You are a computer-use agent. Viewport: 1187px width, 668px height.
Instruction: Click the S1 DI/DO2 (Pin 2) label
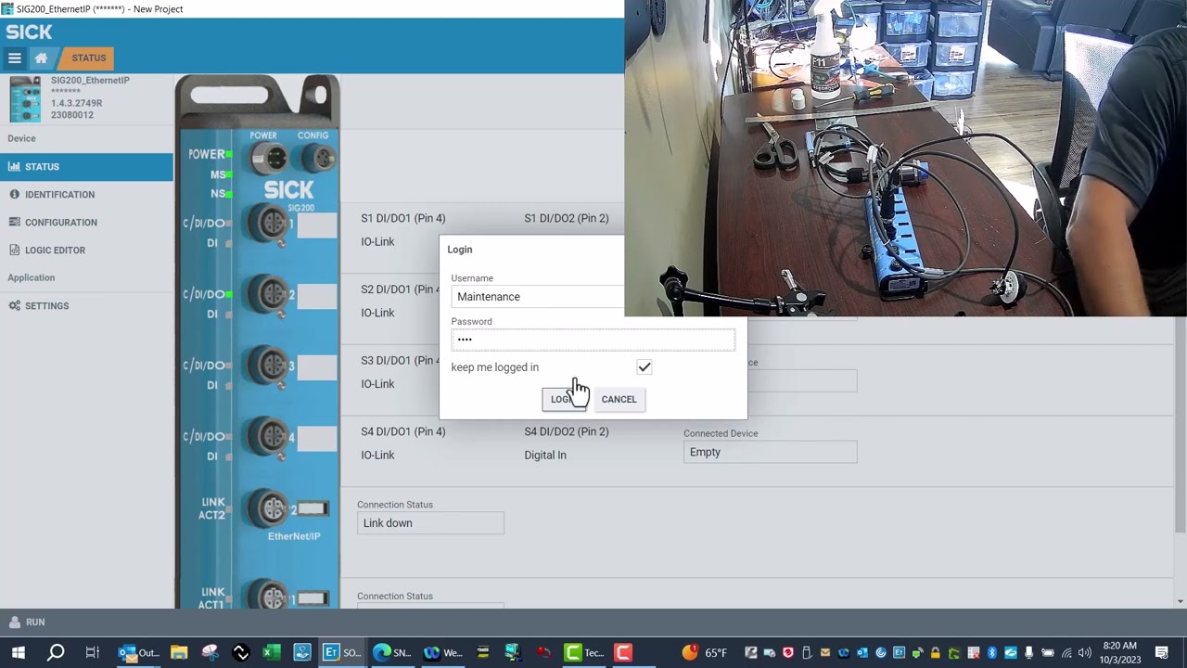point(567,218)
